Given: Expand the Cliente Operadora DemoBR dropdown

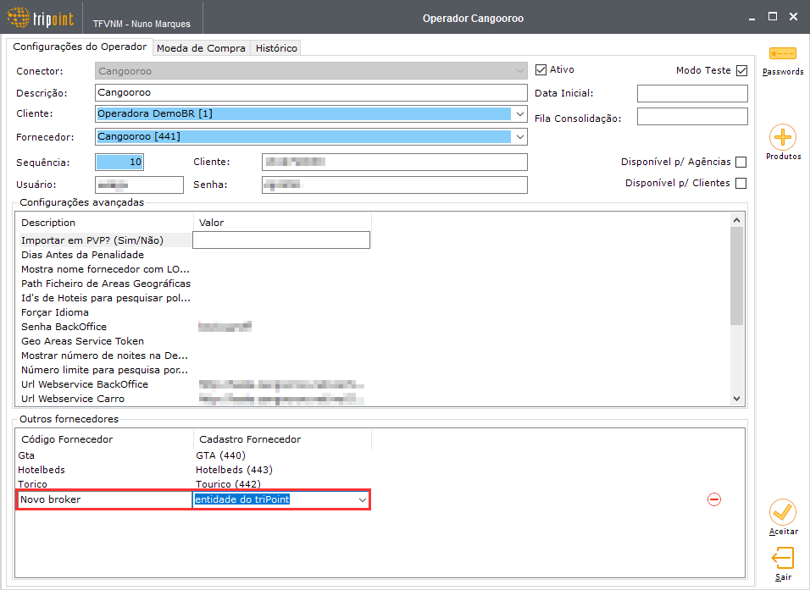Looking at the screenshot, I should click(519, 113).
